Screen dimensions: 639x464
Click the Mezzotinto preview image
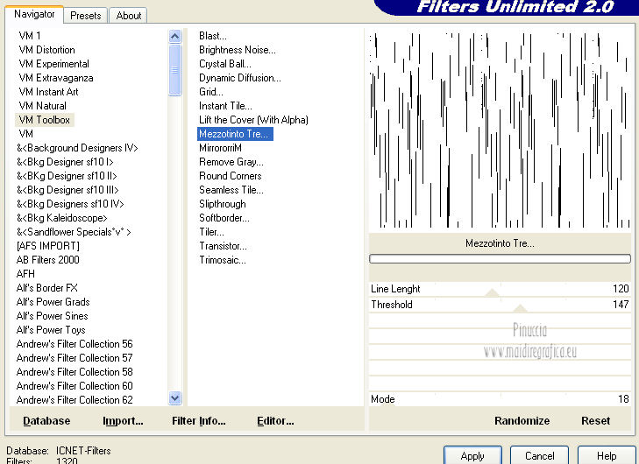click(500, 130)
